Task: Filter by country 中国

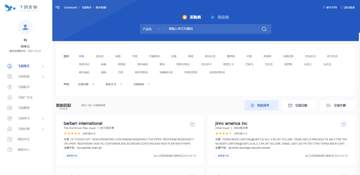Action: (249, 56)
